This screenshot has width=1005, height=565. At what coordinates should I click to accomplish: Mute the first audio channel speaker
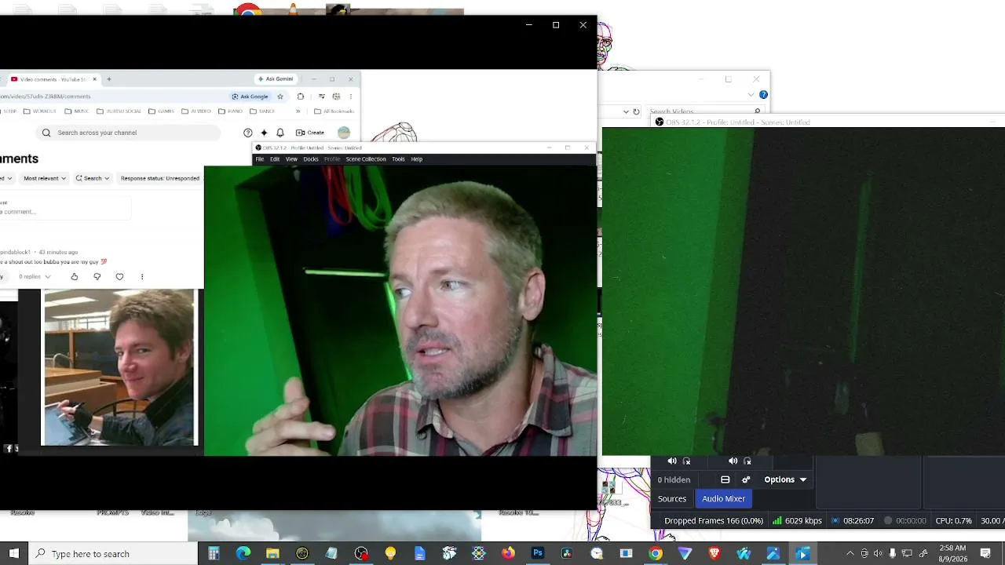tap(672, 461)
